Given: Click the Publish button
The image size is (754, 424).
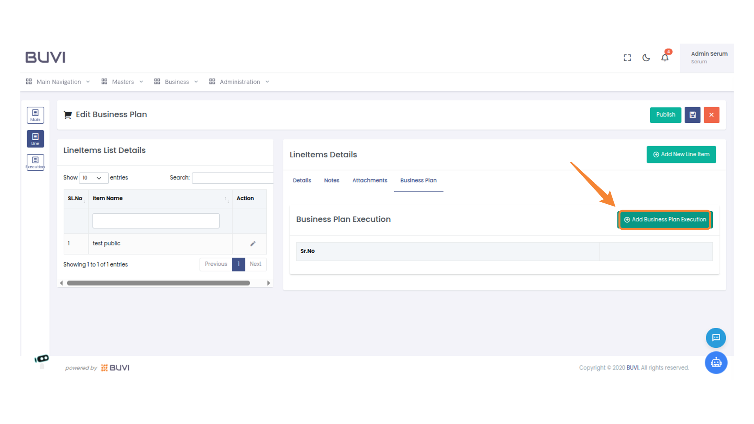Looking at the screenshot, I should (x=665, y=115).
